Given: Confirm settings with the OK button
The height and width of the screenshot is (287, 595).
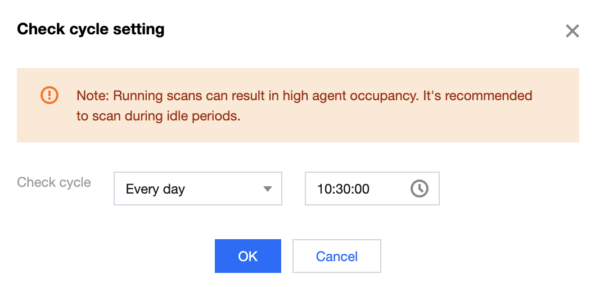Looking at the screenshot, I should 247,257.
